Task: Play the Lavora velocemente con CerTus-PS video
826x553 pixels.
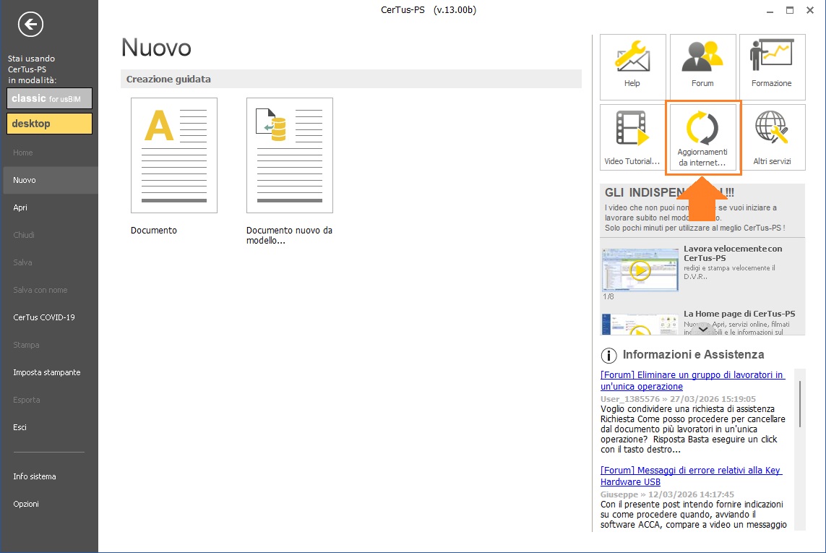Action: coord(640,270)
